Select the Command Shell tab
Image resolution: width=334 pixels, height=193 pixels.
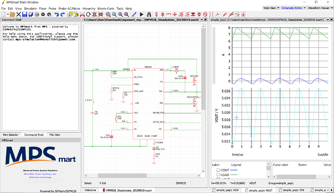[34, 135]
